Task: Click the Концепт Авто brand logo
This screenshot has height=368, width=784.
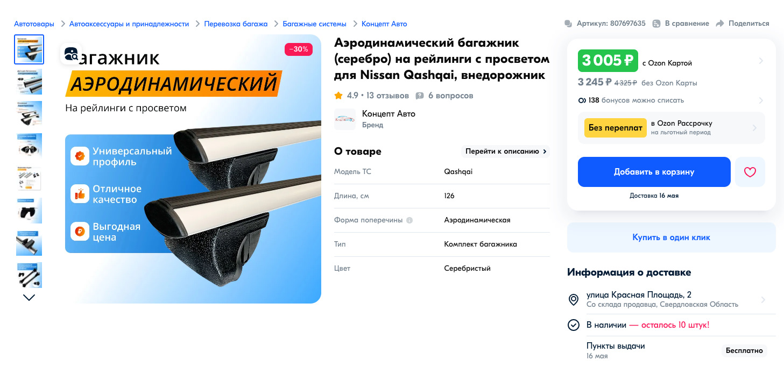Action: pyautogui.click(x=345, y=119)
